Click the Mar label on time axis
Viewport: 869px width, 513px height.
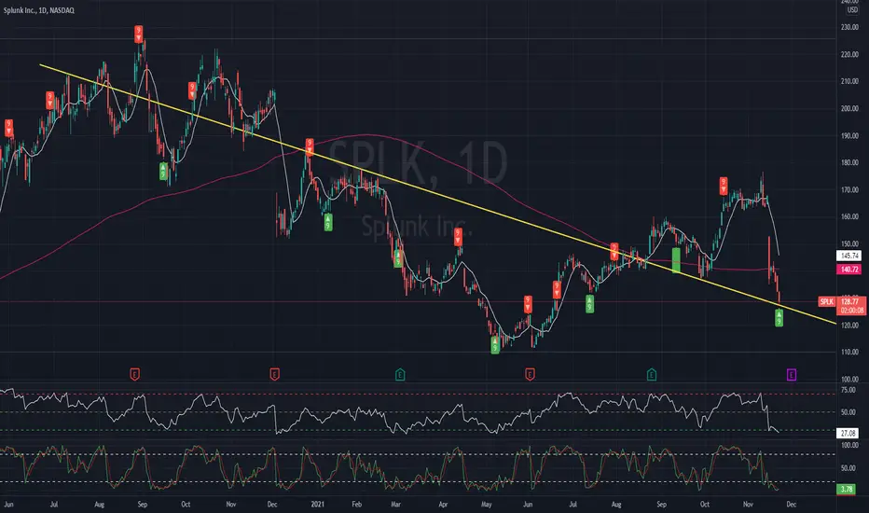(x=395, y=504)
